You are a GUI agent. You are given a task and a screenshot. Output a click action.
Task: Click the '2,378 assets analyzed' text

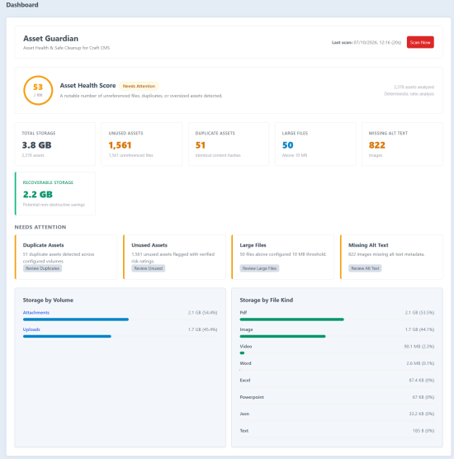click(x=414, y=87)
